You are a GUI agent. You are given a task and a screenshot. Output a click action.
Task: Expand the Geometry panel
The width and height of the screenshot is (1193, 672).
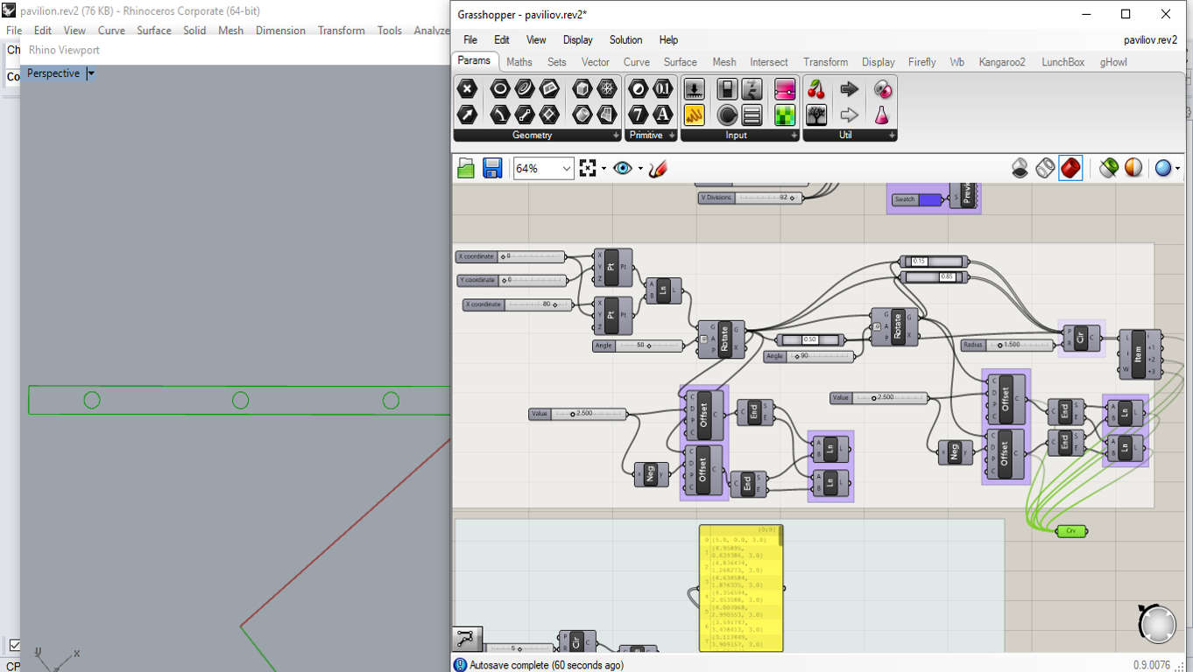coord(616,136)
